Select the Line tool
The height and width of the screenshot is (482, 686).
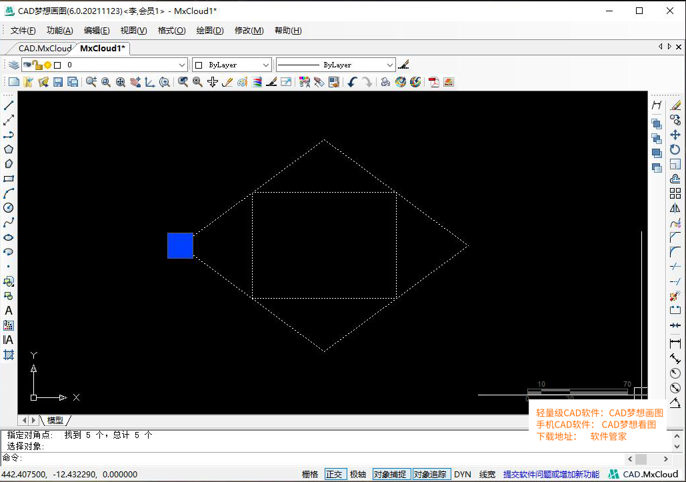pyautogui.click(x=8, y=105)
